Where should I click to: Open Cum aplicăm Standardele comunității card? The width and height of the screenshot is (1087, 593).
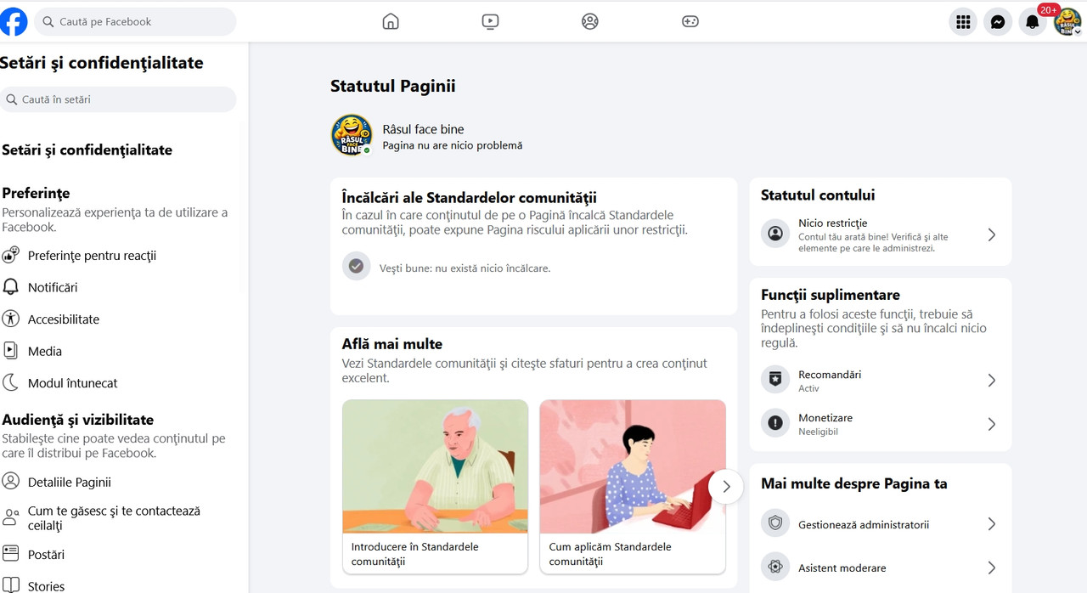pyautogui.click(x=633, y=487)
